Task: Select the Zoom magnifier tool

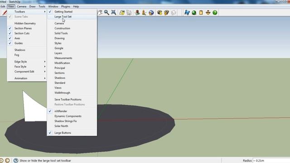Action: [106, 13]
